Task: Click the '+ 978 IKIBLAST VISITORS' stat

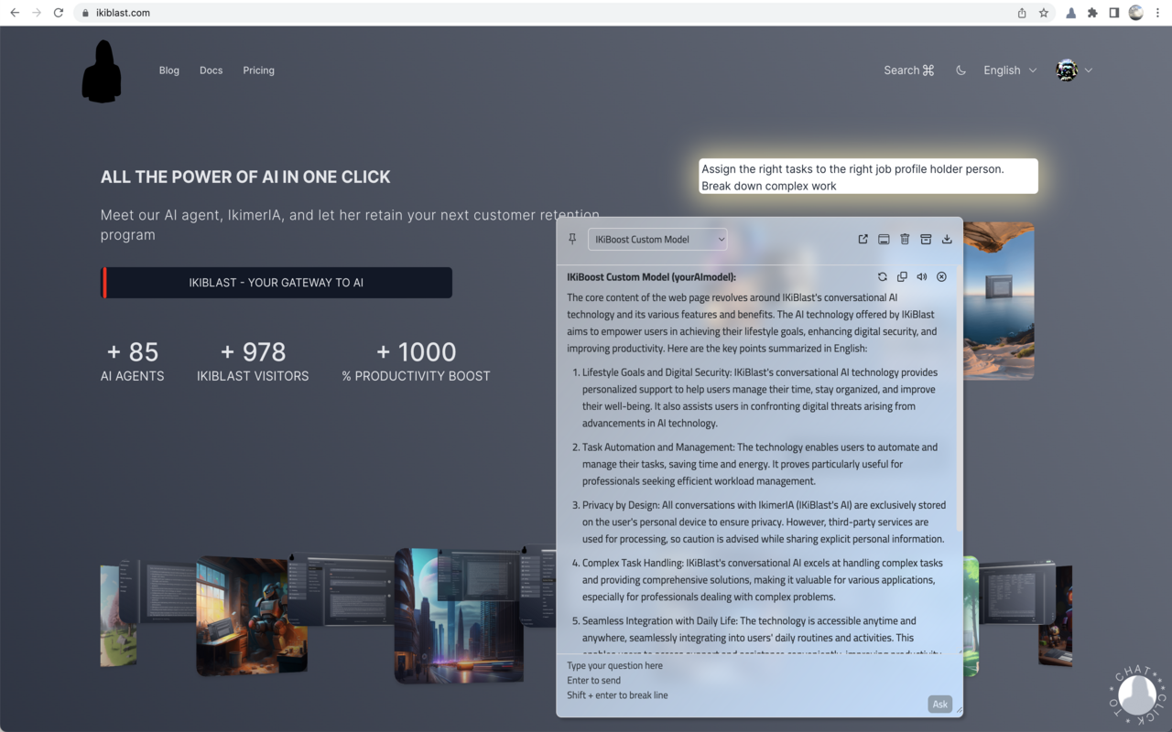Action: coord(253,361)
